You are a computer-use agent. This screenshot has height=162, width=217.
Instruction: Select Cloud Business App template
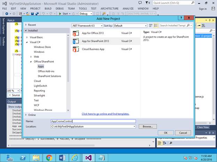point(106,49)
